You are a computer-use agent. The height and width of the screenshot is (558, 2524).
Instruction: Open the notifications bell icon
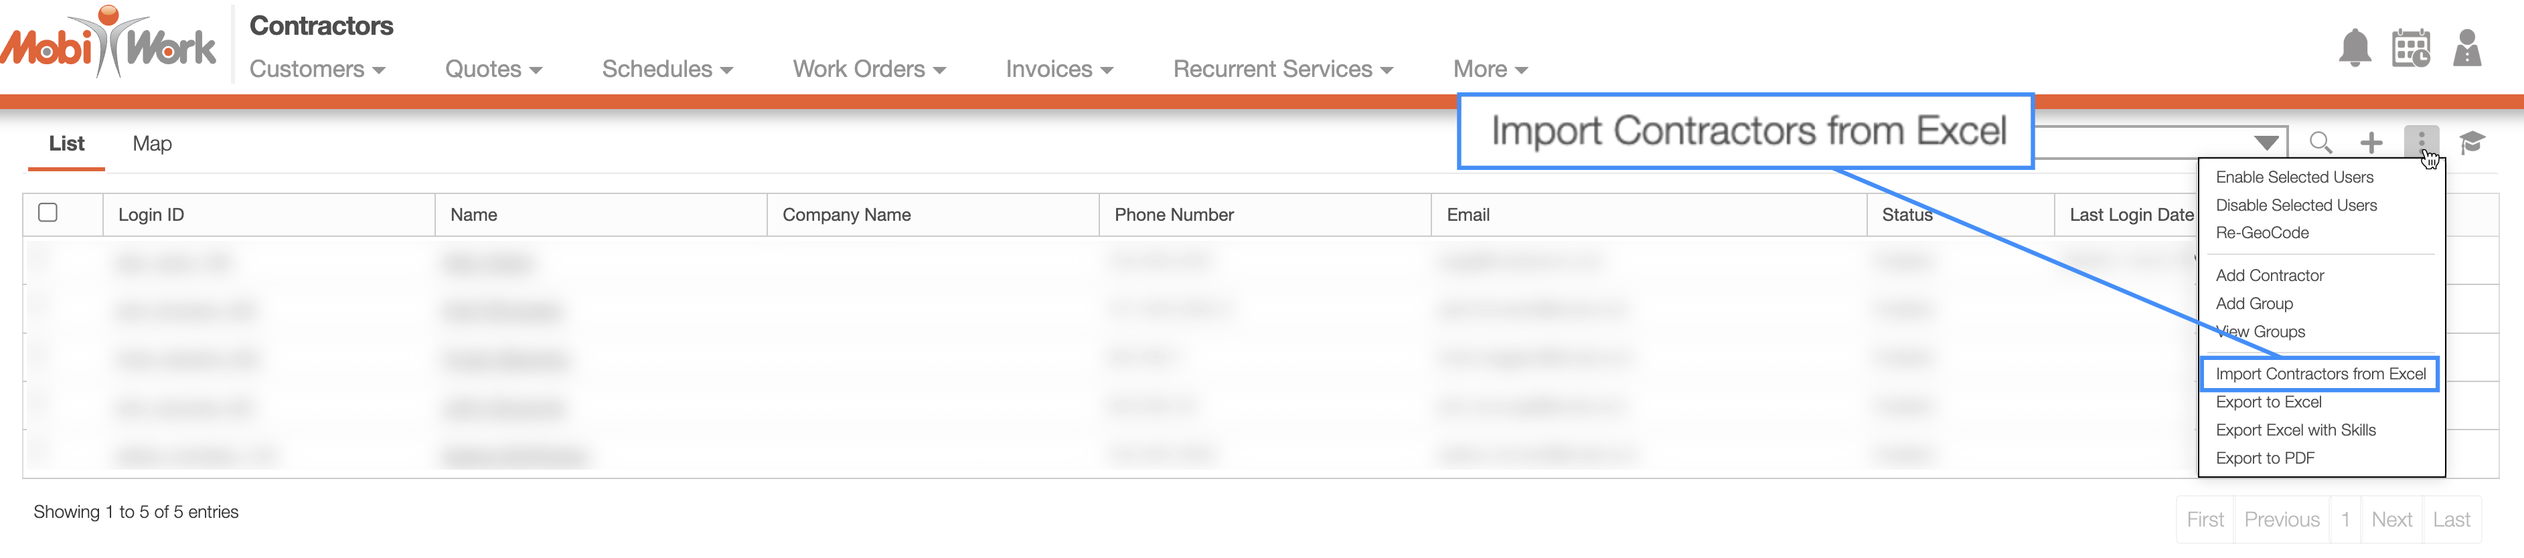2353,48
